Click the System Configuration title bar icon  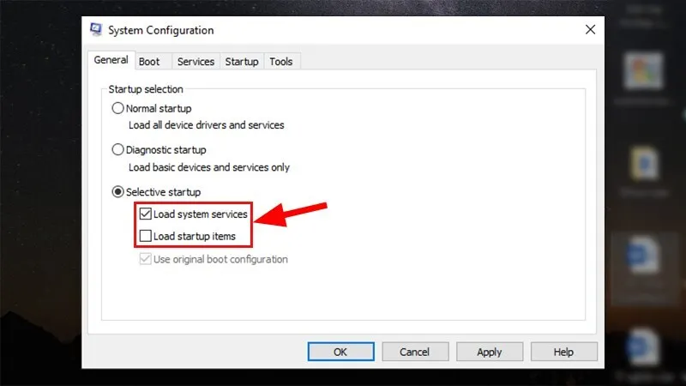(96, 29)
